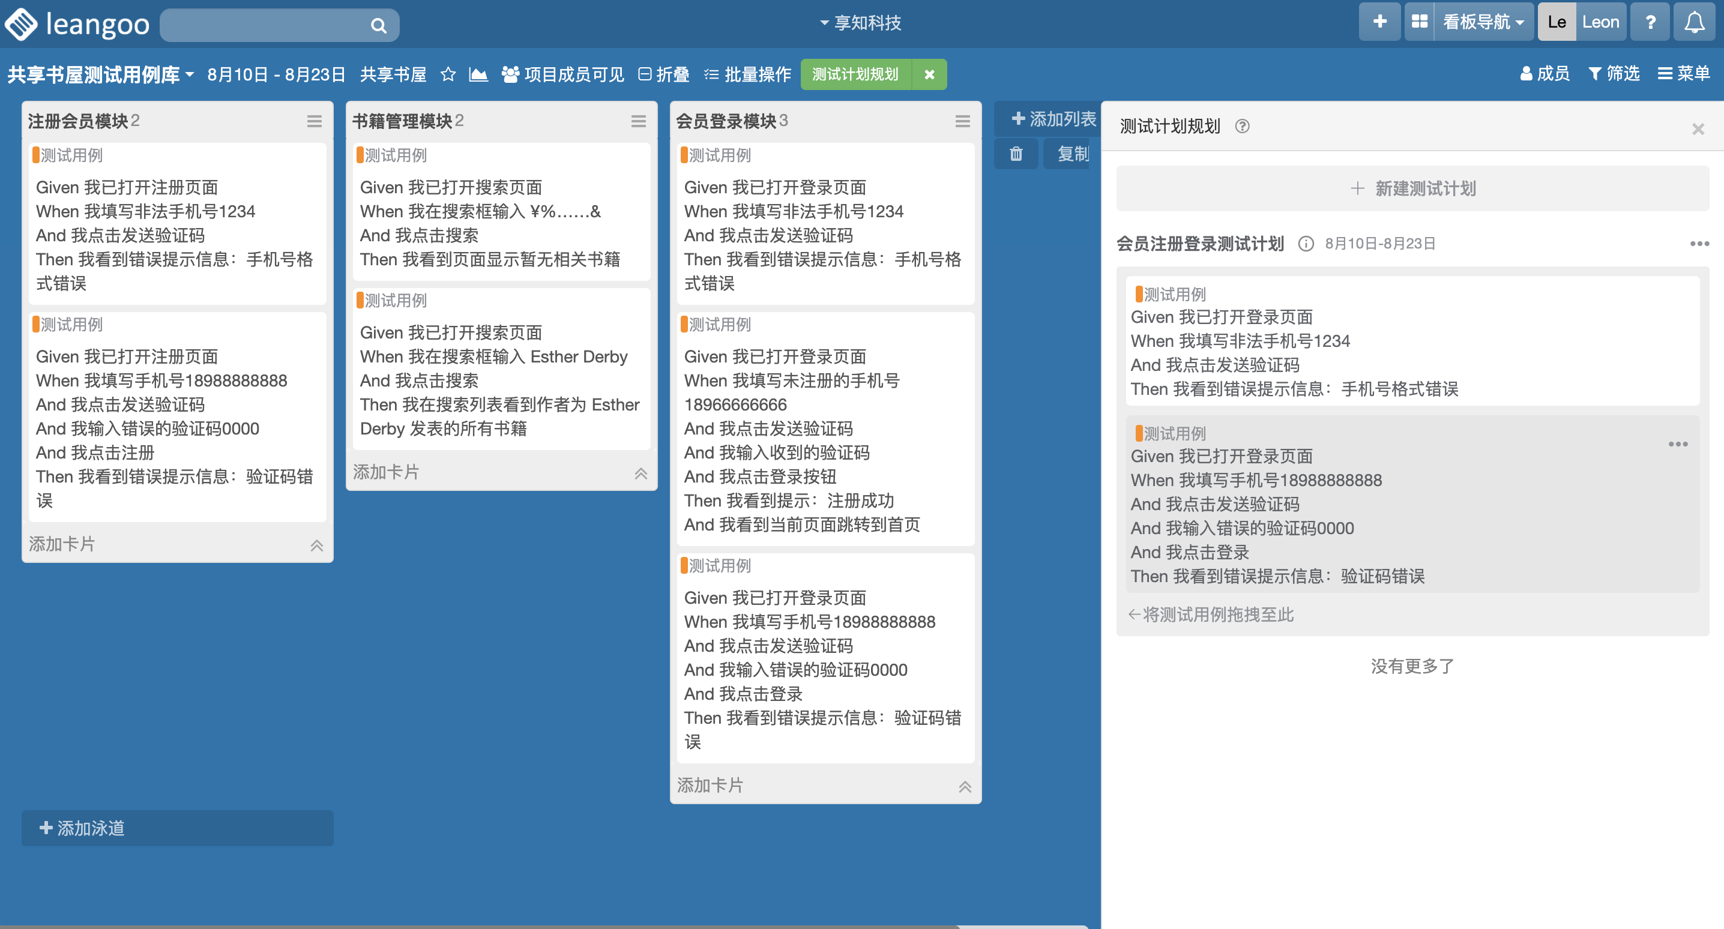Click 新建测试计划 button

point(1412,189)
